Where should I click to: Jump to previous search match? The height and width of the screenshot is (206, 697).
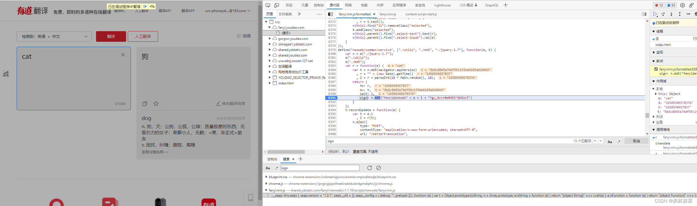595,141
